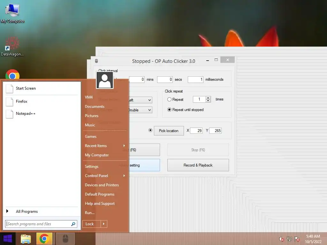Screen dimensions: 327x245
Task: Click the Hotkey setting button
Action: tap(144, 165)
